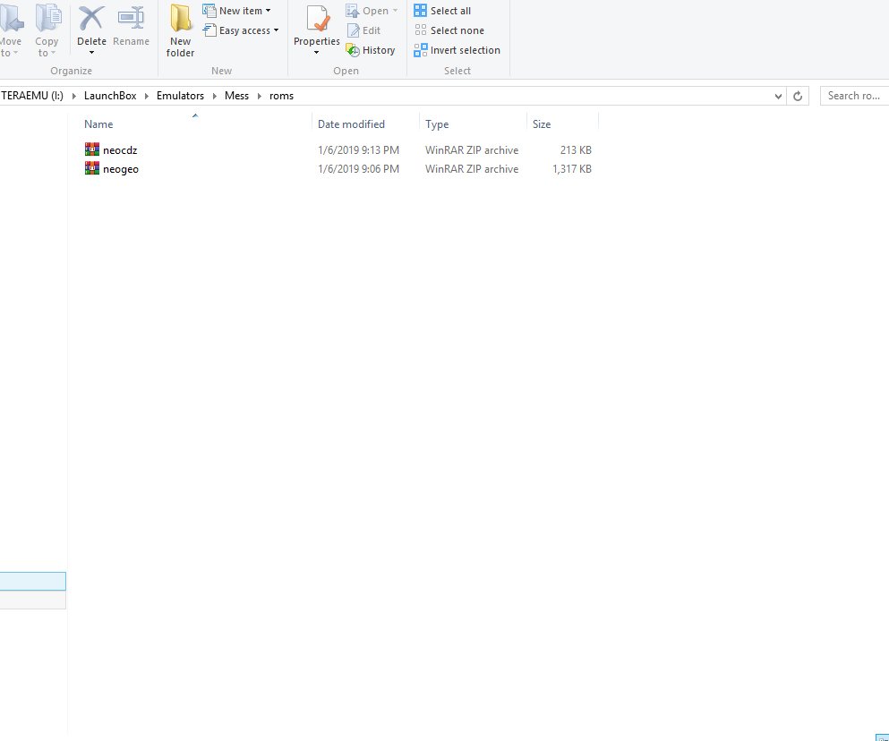This screenshot has height=741, width=889.
Task: Refresh the roms folder view
Action: coord(797,96)
